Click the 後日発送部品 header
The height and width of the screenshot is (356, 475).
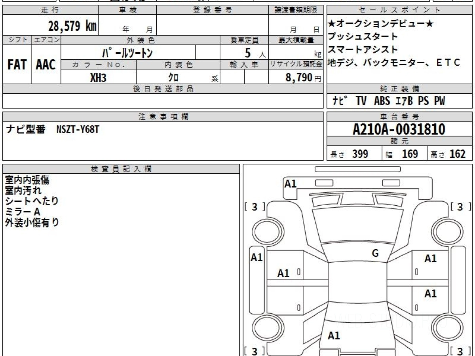click(x=163, y=89)
